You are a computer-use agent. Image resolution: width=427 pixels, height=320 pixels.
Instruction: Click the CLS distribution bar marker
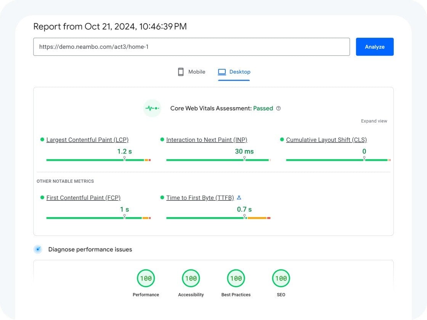[x=364, y=158]
